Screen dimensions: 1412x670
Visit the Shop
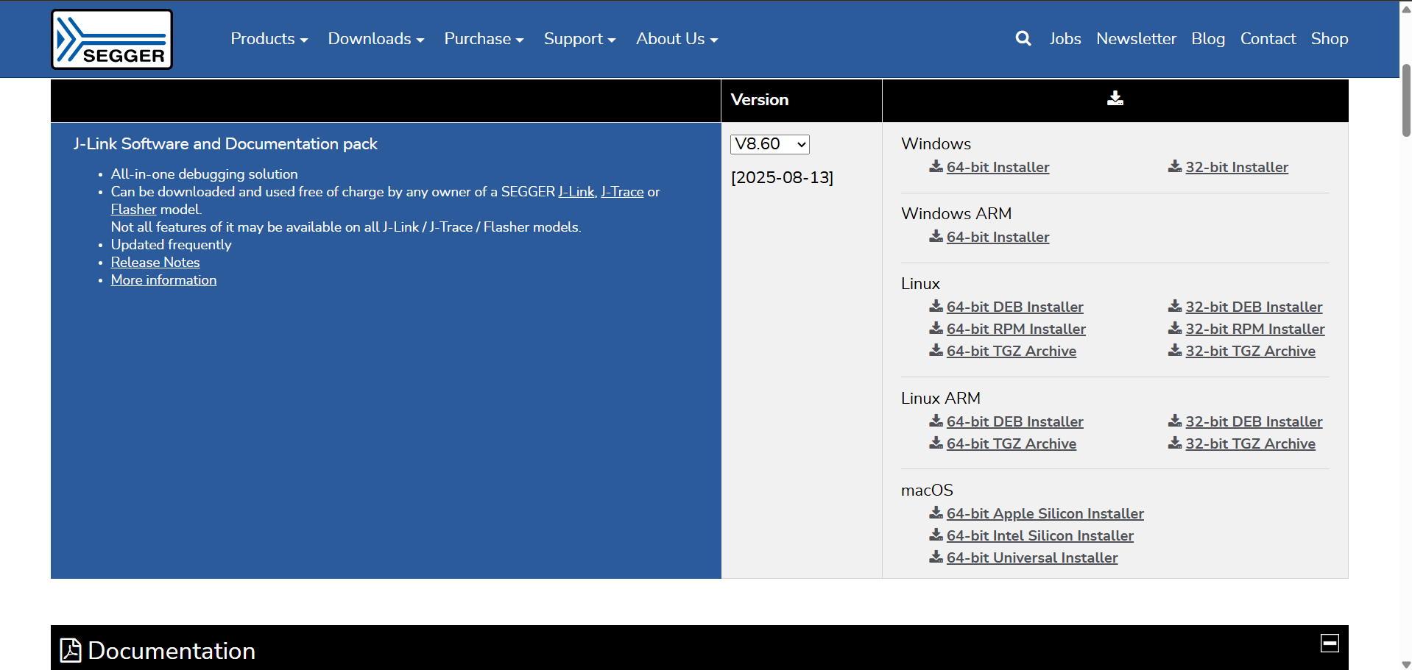(1330, 39)
